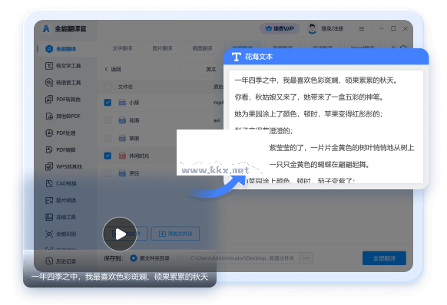Switch to the 图片翻译 tab
The width and height of the screenshot is (447, 305).
pyautogui.click(x=162, y=48)
